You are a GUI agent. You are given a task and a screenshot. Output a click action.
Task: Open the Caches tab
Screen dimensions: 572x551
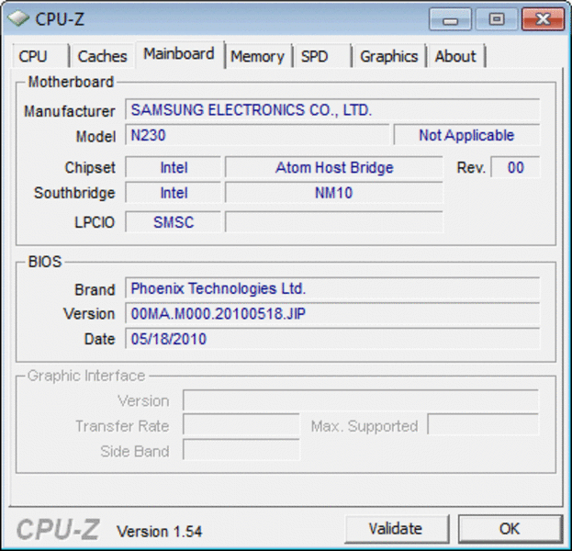point(102,56)
